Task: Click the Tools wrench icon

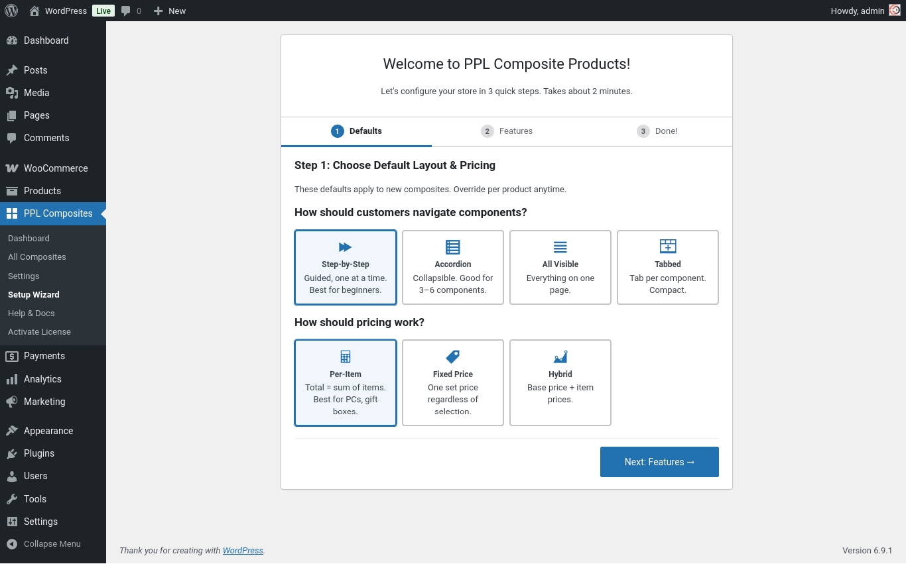Action: (12, 499)
